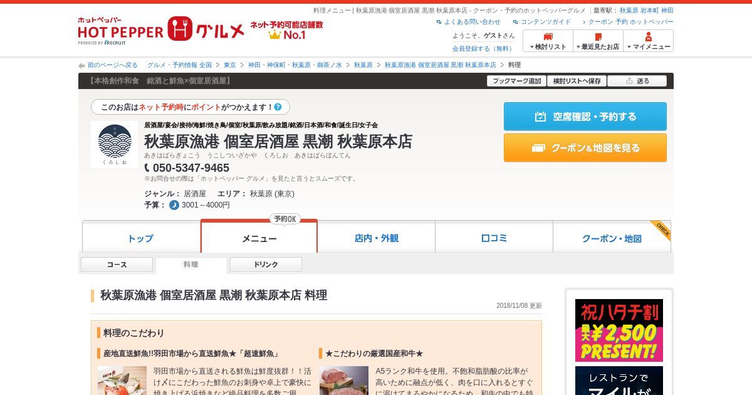Select the コース sub-tab
752x395 pixels.
pos(117,265)
